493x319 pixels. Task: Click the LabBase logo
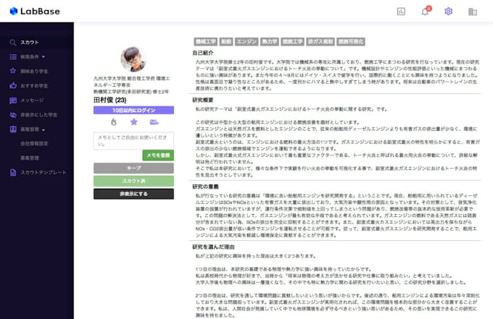click(33, 12)
